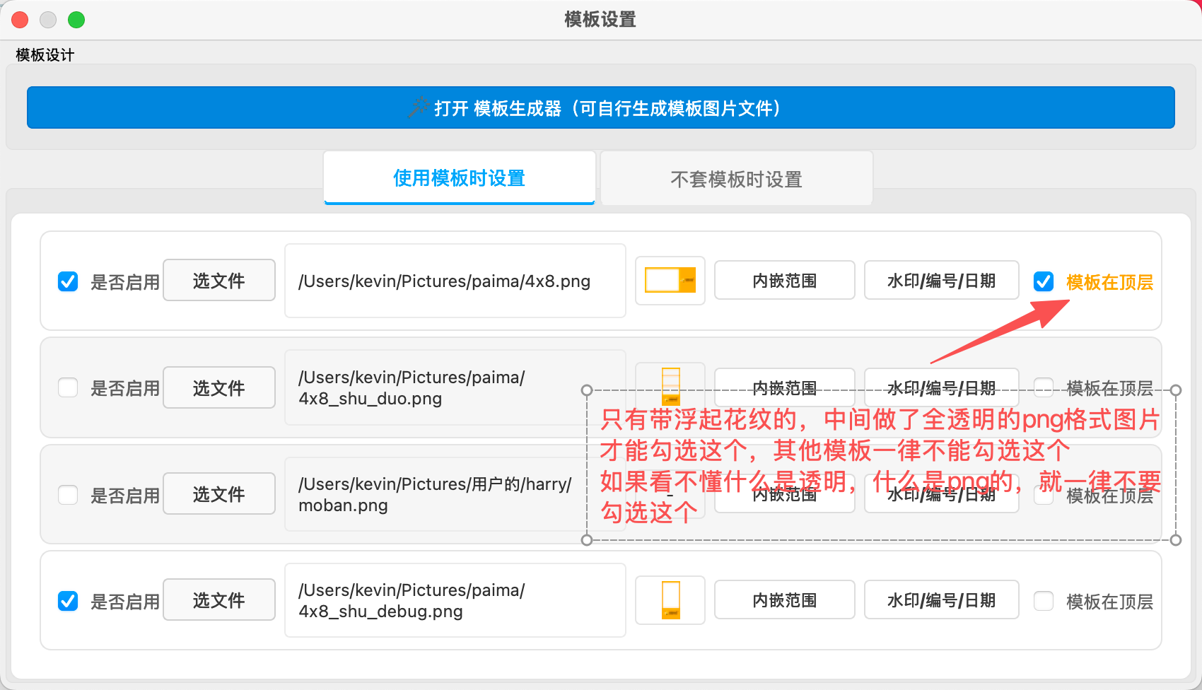Open the 模板生成器 with the blue button
The height and width of the screenshot is (690, 1202).
click(x=601, y=107)
